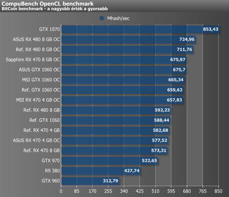Click the BitCoin benchmark subtitle text
Image resolution: width=229 pixels, height=197 pixels.
pos(54,9)
